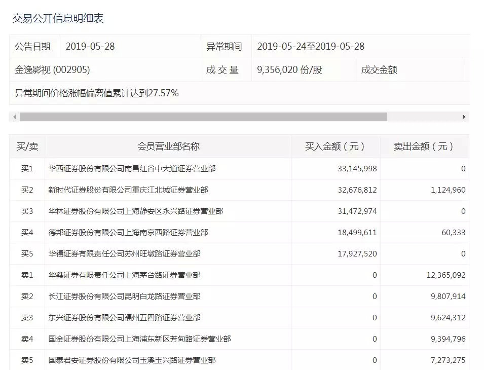This screenshot has width=484, height=370.
Task: Click the 买/卖 column header
Action: [x=27, y=146]
